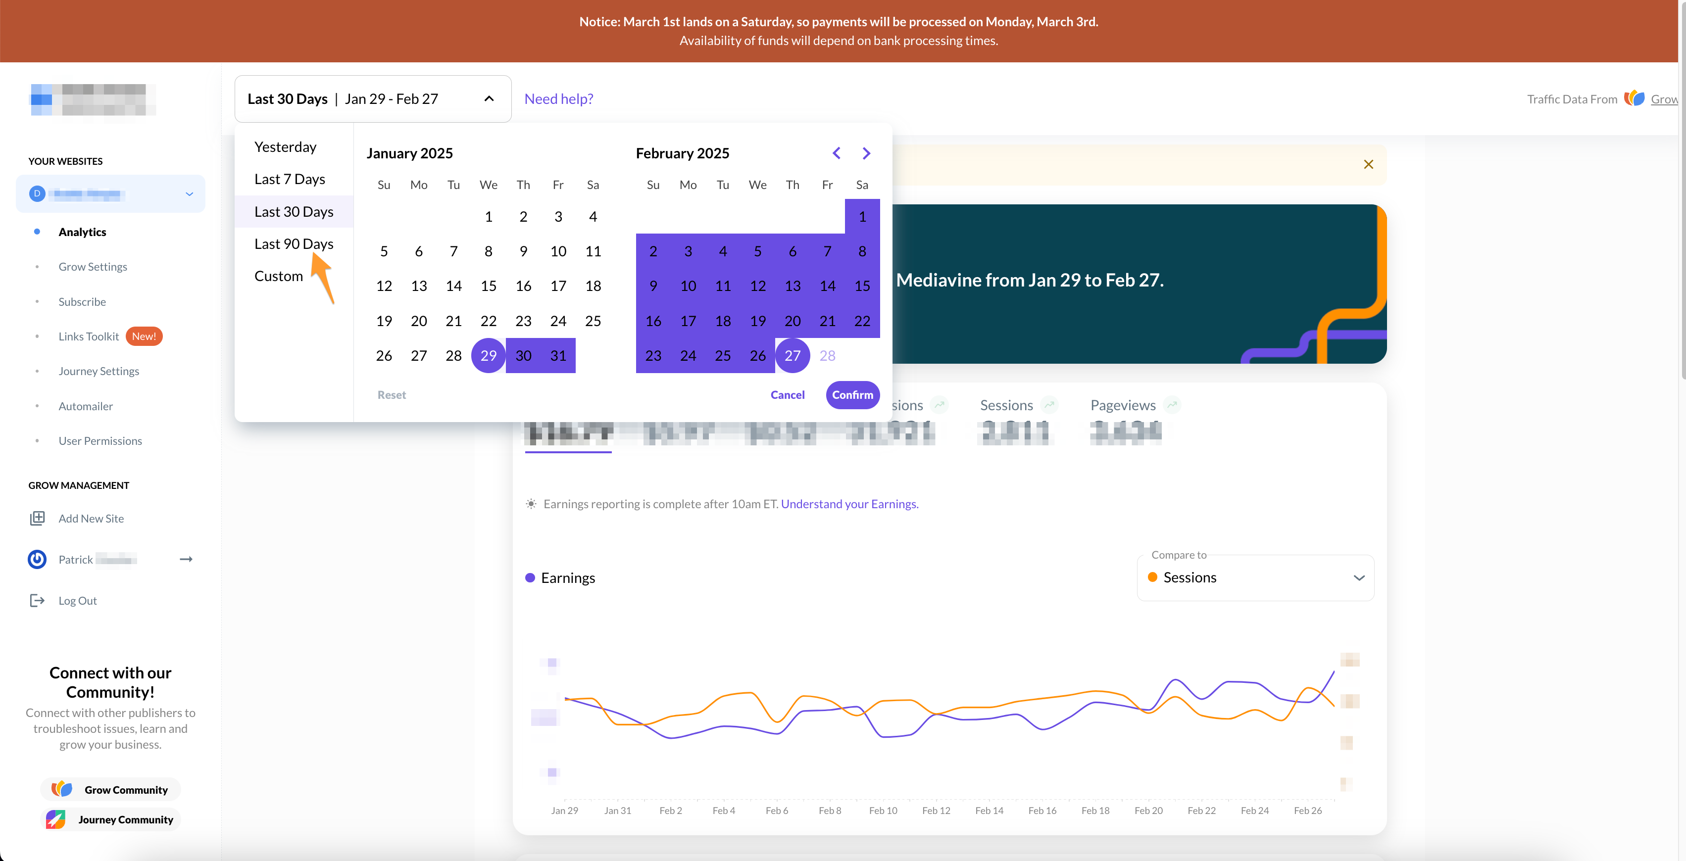The width and height of the screenshot is (1686, 861).
Task: Open the Grow Community button
Action: 110,790
